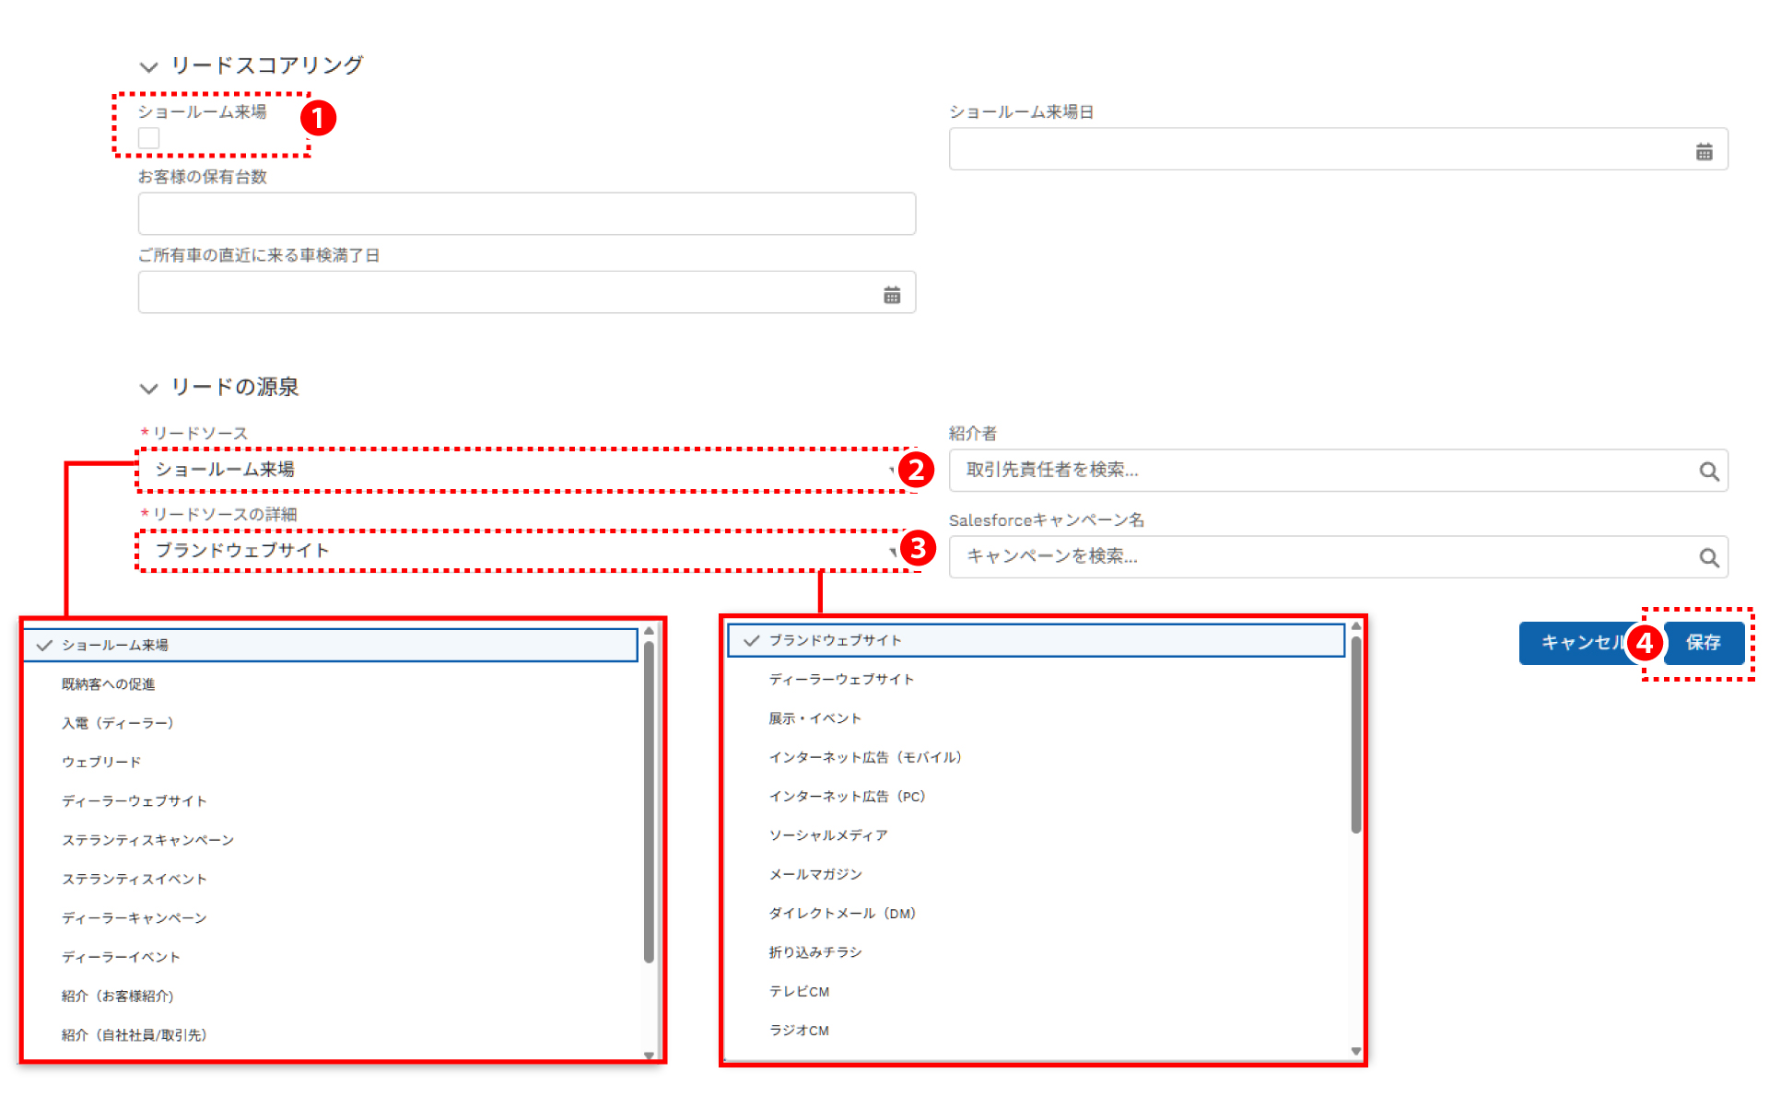This screenshot has width=1769, height=1108.
Task: Choose テレビCM option in detail list
Action: coord(799,992)
